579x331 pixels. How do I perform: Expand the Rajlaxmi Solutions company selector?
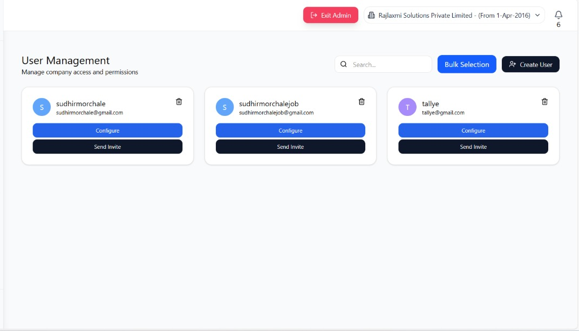point(453,15)
